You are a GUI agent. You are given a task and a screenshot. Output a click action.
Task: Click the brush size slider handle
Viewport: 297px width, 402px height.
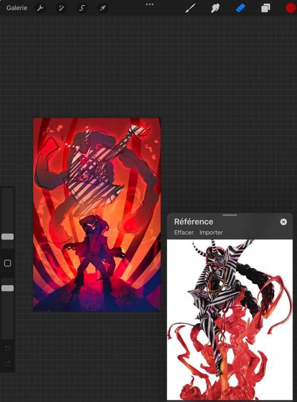[x=8, y=237]
